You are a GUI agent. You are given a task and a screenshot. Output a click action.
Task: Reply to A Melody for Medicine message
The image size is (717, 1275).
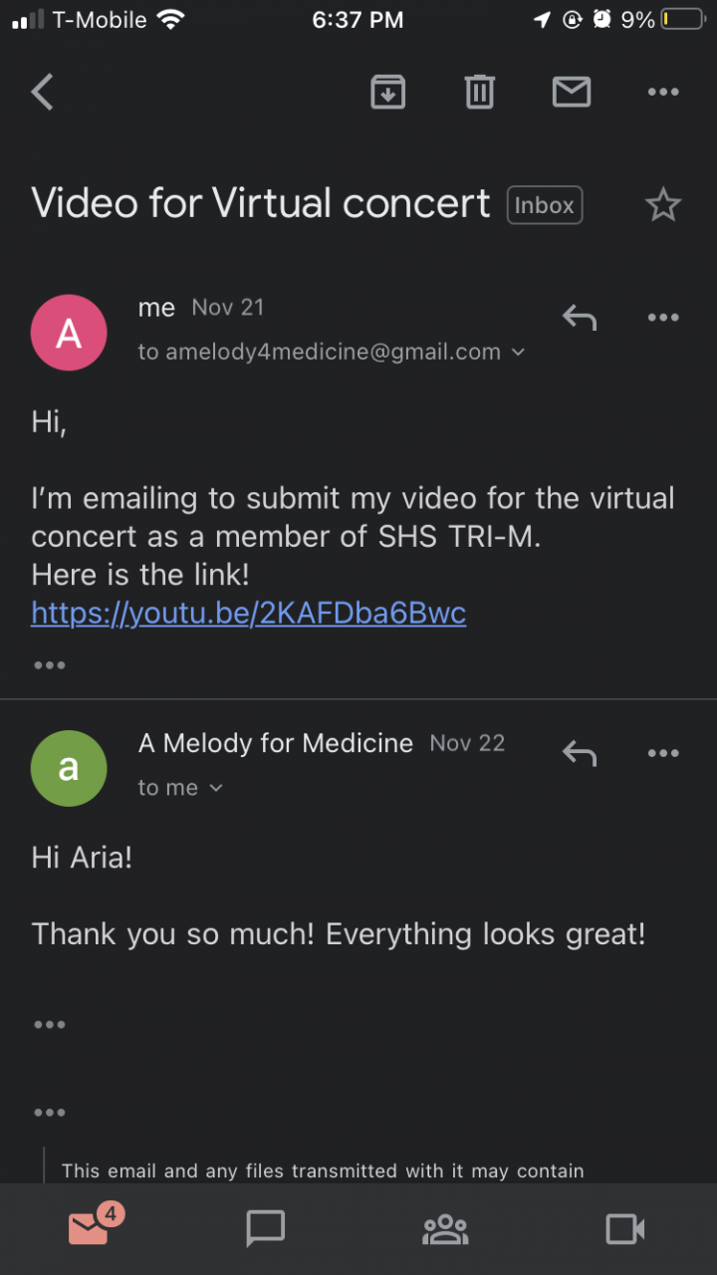tap(579, 753)
